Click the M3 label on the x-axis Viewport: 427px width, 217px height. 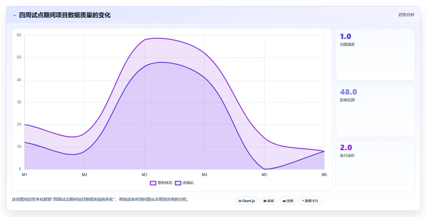[x=144, y=175]
